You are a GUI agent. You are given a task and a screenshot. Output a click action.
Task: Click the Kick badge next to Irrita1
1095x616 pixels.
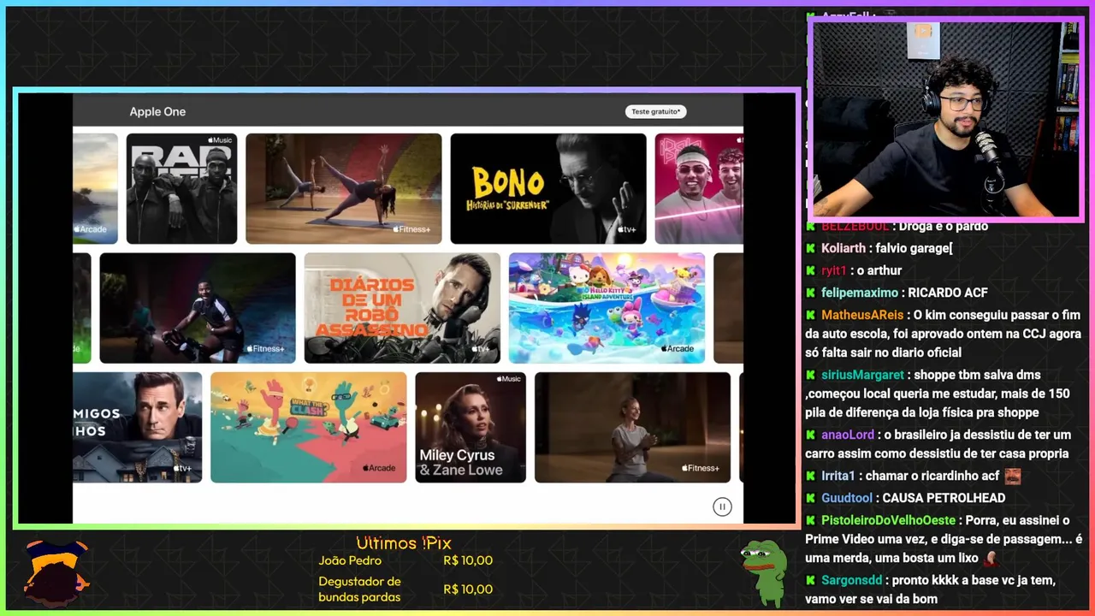coord(810,476)
